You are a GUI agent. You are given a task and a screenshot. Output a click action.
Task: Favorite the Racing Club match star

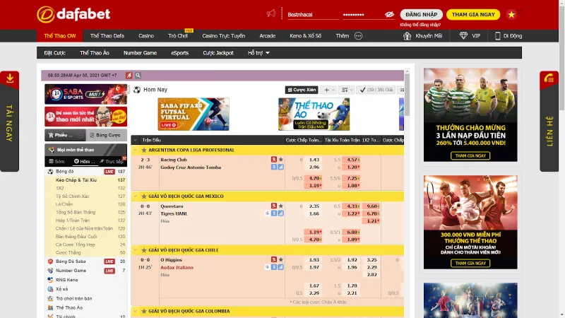pos(280,160)
